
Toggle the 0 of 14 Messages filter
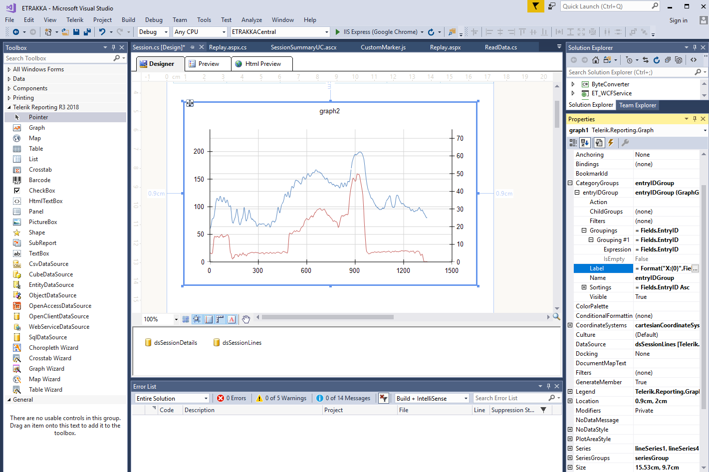[x=343, y=398]
